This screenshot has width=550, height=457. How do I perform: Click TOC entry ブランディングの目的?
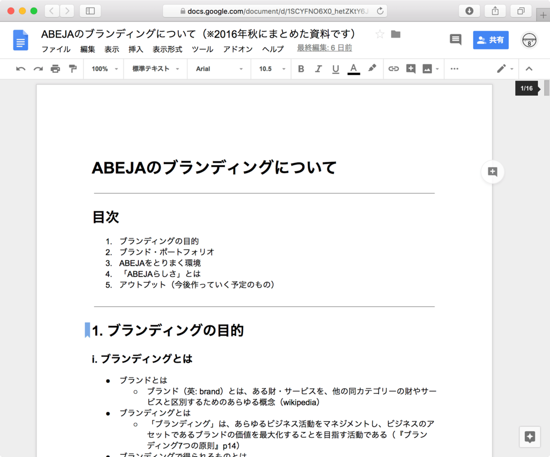pyautogui.click(x=159, y=241)
